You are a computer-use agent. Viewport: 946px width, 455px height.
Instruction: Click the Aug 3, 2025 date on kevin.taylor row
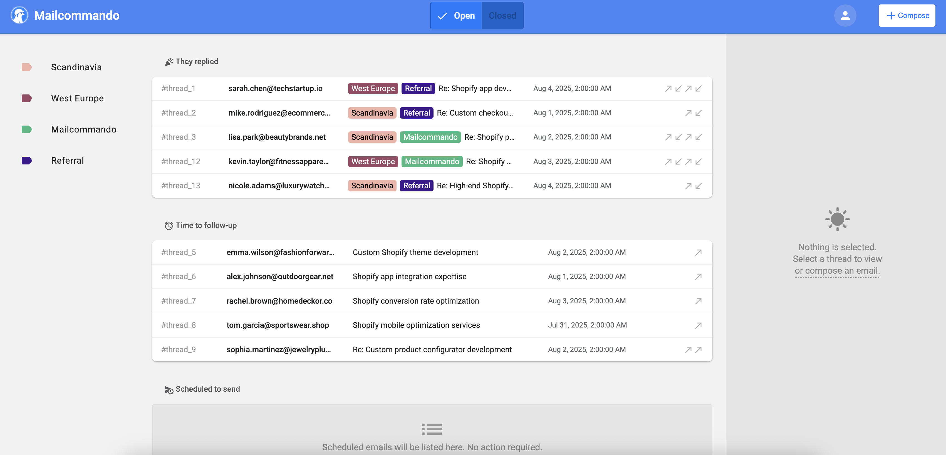(572, 161)
